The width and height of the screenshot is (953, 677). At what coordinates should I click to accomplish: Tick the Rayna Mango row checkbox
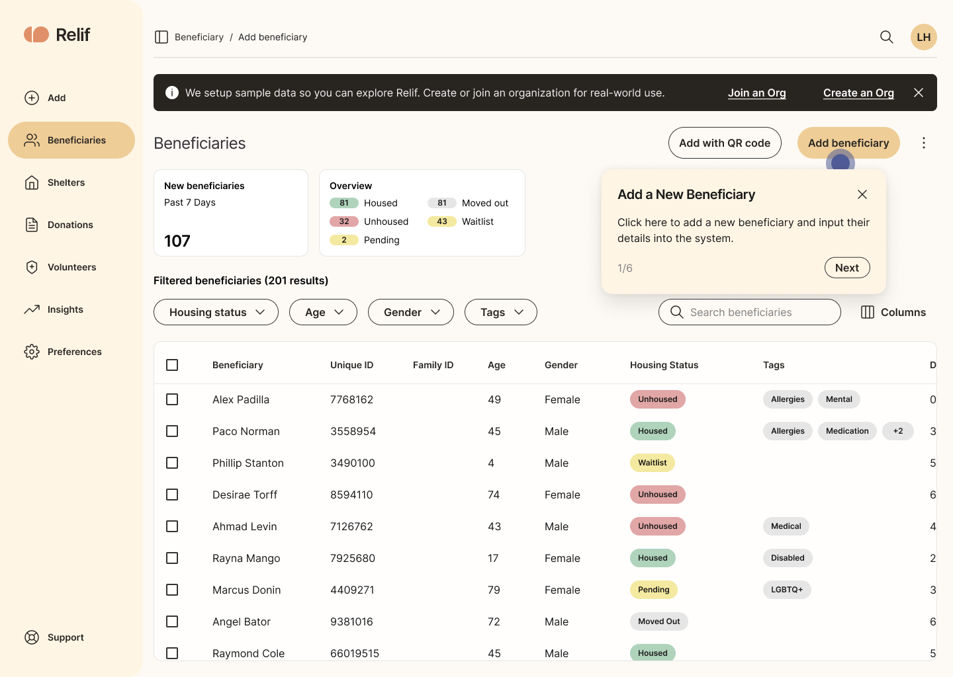click(172, 558)
